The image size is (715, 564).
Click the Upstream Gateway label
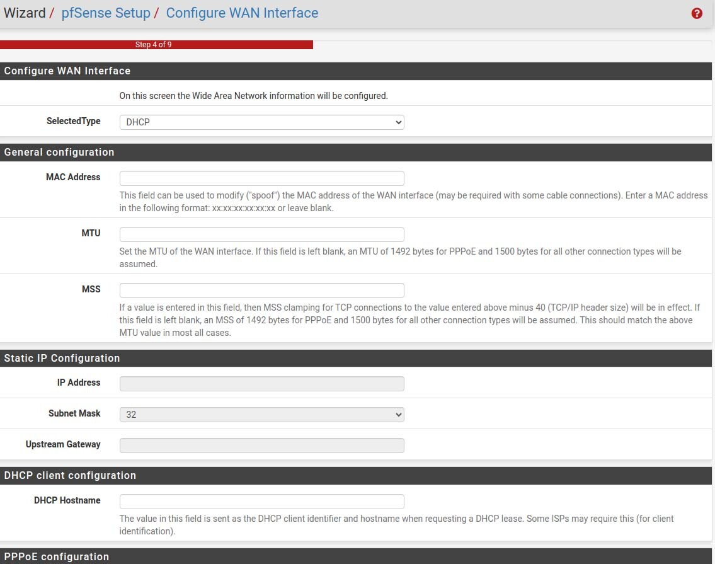click(63, 444)
